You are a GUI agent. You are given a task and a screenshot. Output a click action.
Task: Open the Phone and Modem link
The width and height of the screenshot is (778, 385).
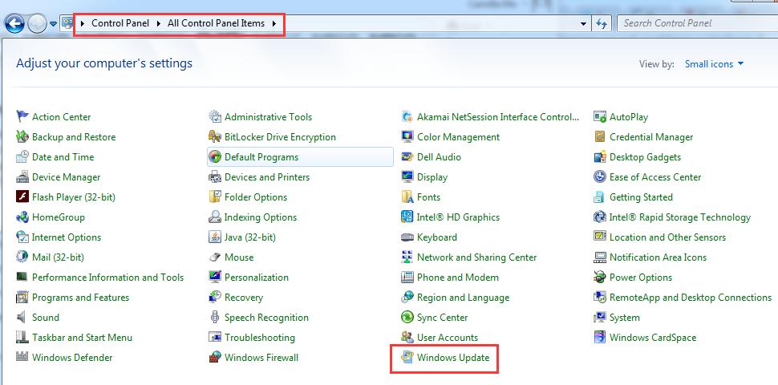point(458,278)
